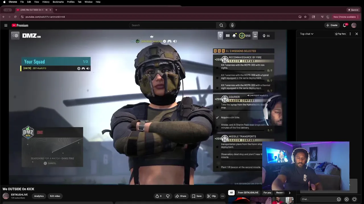Open more actions ellipsis under the video
Viewport: 364px width, 204px height.
[x=223, y=196]
